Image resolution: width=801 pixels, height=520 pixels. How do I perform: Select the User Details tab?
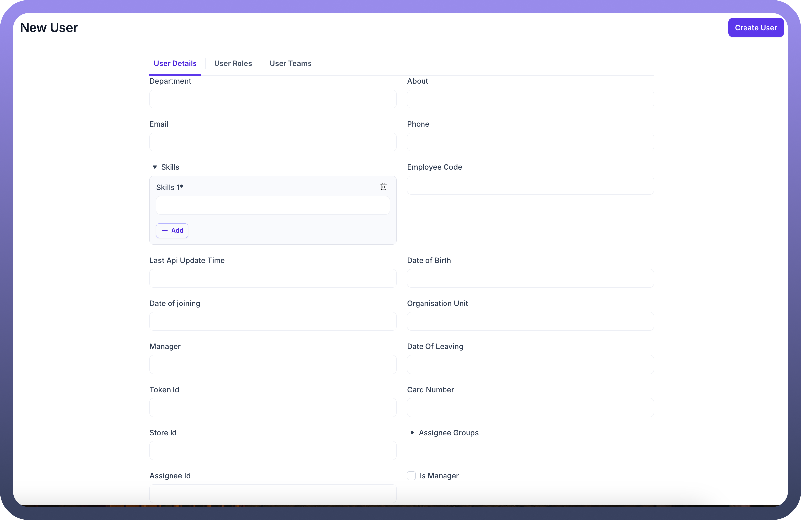(175, 63)
